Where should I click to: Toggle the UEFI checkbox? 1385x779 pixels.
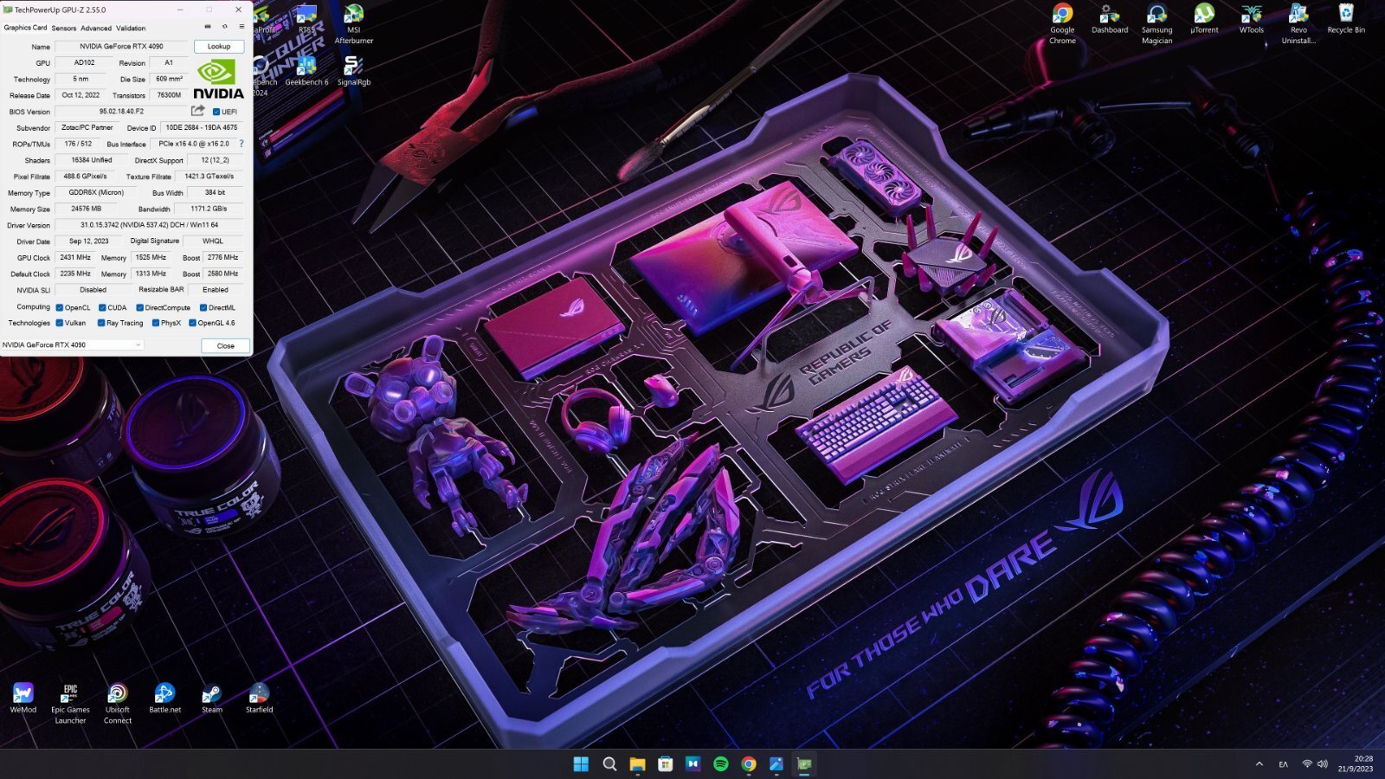[216, 112]
